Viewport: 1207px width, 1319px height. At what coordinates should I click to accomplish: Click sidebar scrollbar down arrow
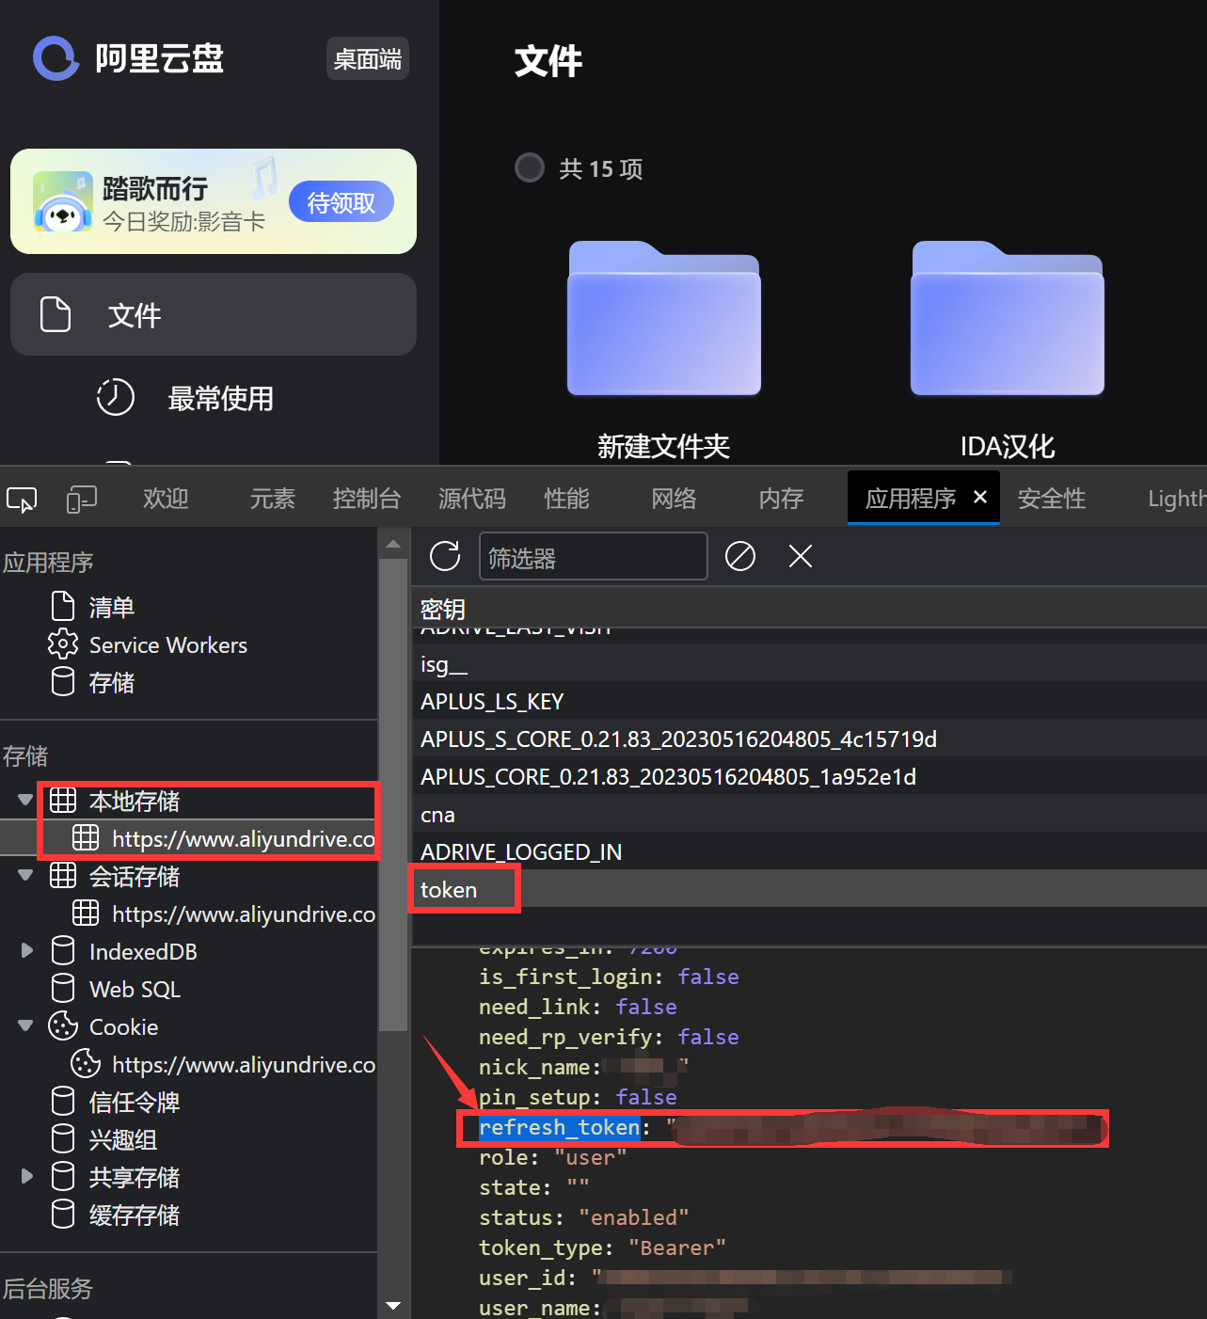393,1306
